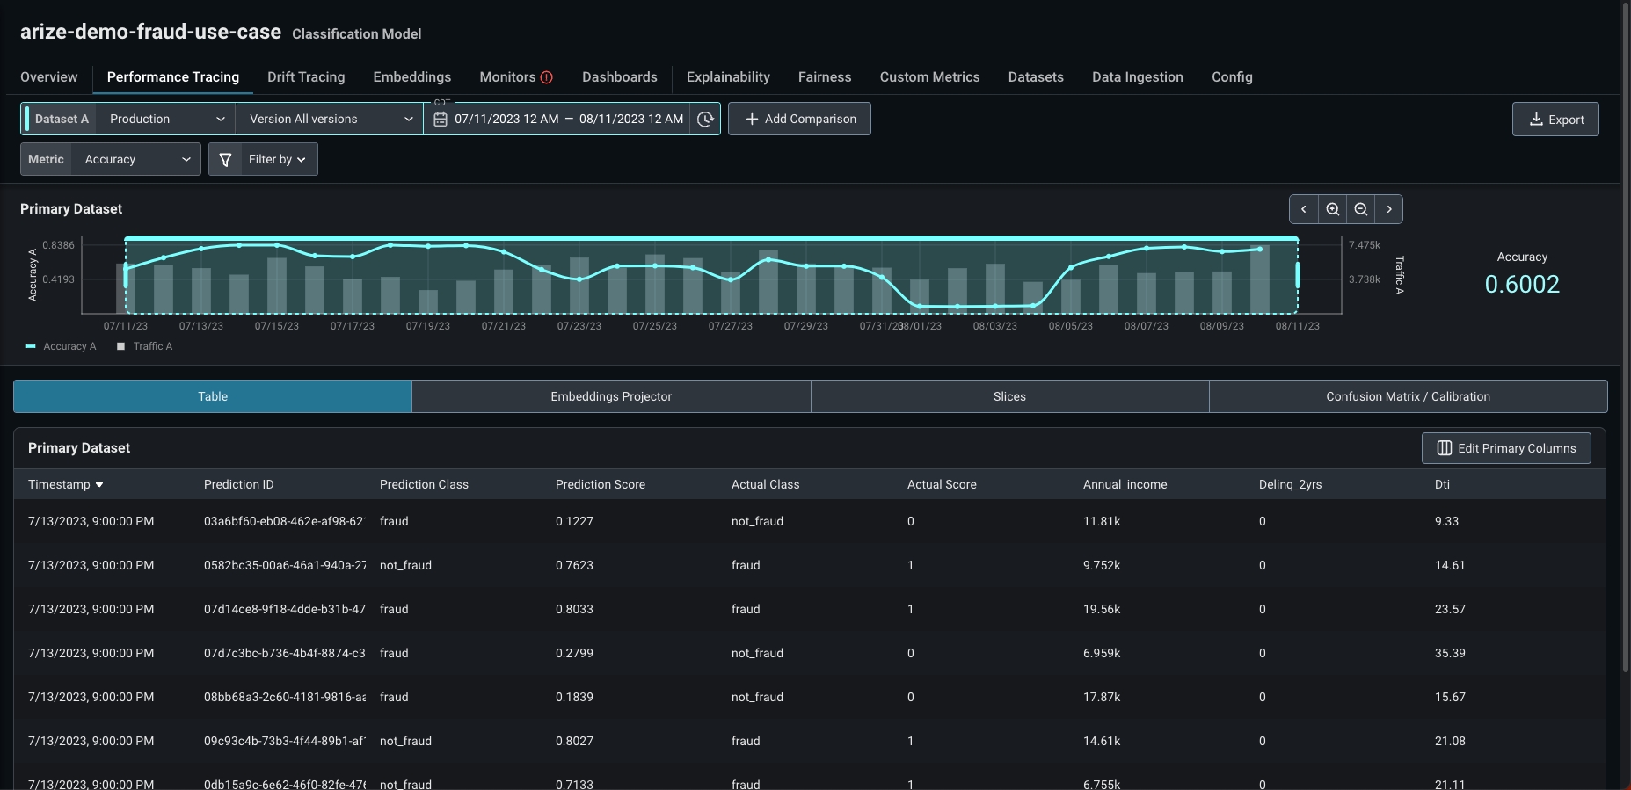The image size is (1631, 790).
Task: Open the Production environment dropdown
Action: (x=166, y=119)
